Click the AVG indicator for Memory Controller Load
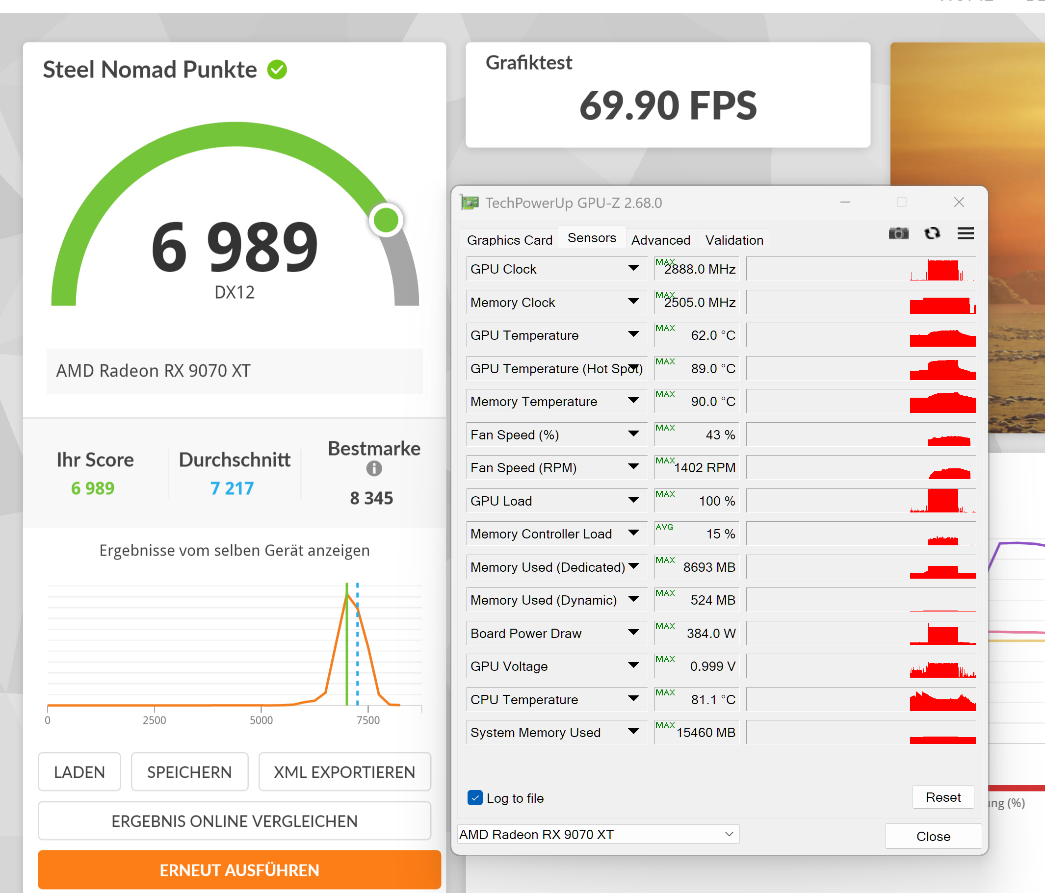 [664, 526]
